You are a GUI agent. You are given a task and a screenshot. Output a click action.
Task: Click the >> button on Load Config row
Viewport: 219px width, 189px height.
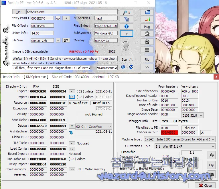click(x=72, y=149)
